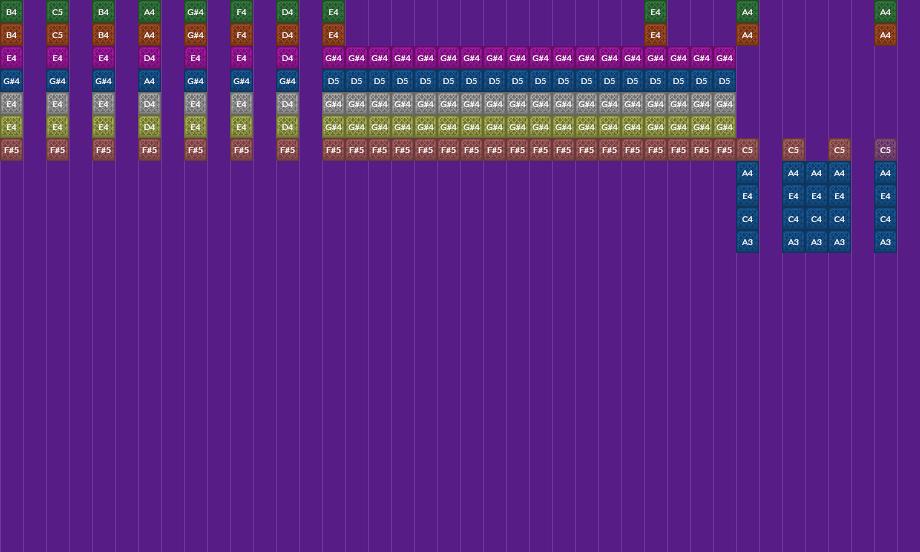Click the blue A4 note below magenta D4
920x552 pixels.
[149, 80]
